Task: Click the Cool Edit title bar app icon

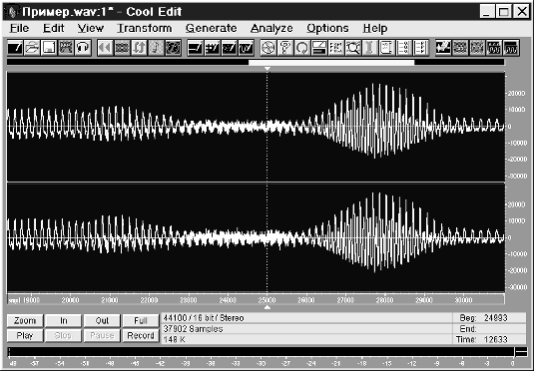Action: pos(13,12)
